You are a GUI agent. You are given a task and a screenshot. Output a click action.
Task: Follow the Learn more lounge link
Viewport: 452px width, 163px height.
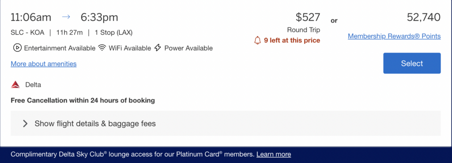pyautogui.click(x=274, y=154)
